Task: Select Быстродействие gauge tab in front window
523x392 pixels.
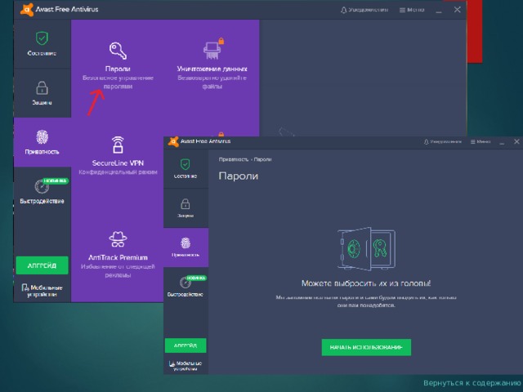Action: click(186, 287)
